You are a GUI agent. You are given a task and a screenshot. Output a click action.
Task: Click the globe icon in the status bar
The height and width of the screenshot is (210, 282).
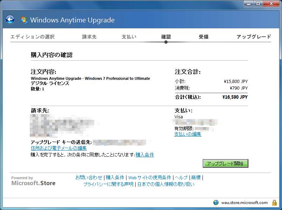[216, 203]
